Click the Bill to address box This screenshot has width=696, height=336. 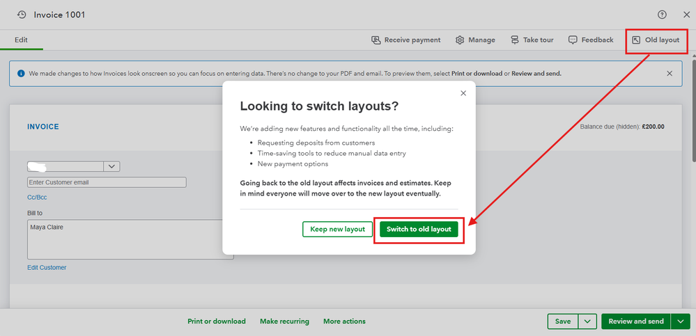pos(130,239)
